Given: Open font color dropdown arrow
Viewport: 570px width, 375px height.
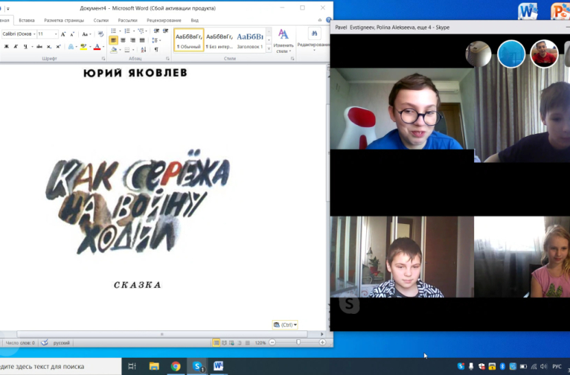Looking at the screenshot, I should point(104,47).
